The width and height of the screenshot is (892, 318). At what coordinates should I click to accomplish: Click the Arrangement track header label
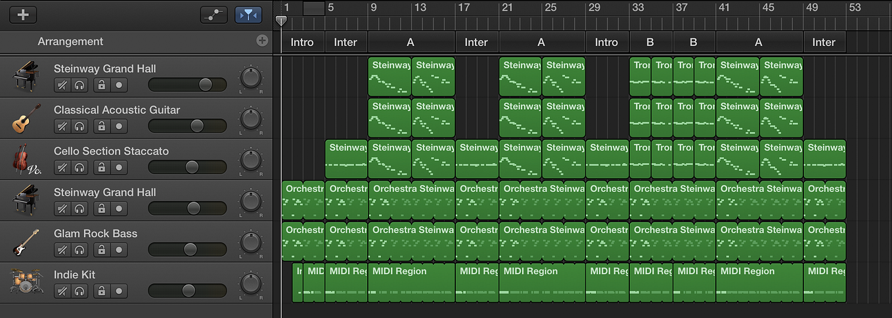70,41
